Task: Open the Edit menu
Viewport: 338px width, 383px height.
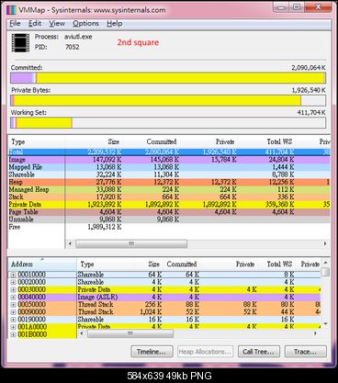Action: (35, 24)
